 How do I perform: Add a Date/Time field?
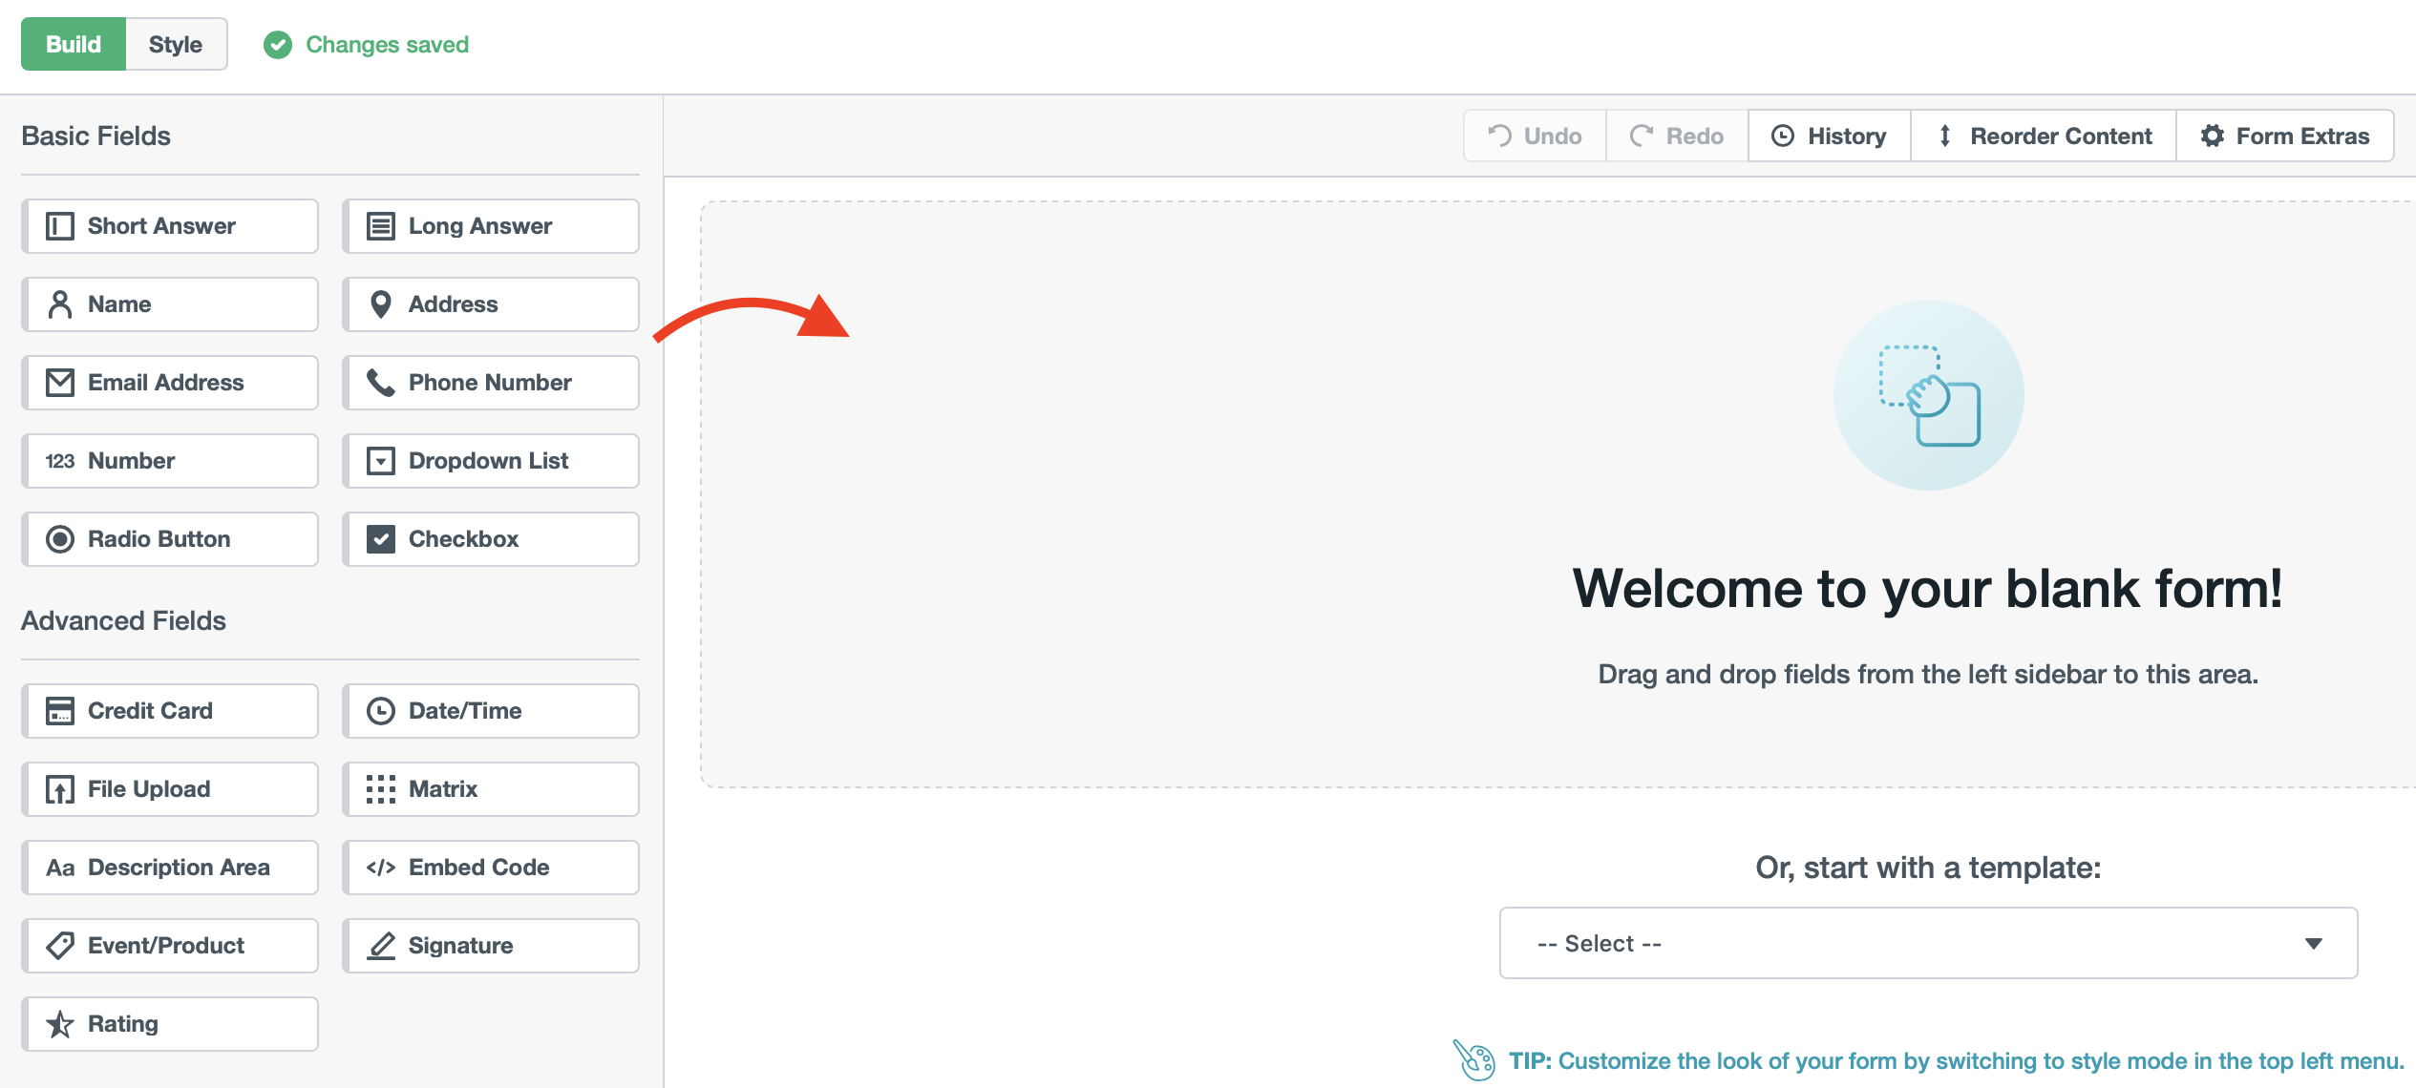point(491,710)
